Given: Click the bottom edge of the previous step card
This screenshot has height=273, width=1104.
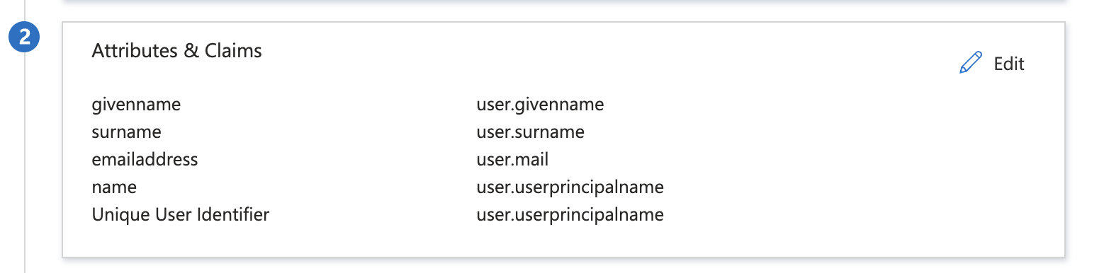Looking at the screenshot, I should (x=563, y=2).
